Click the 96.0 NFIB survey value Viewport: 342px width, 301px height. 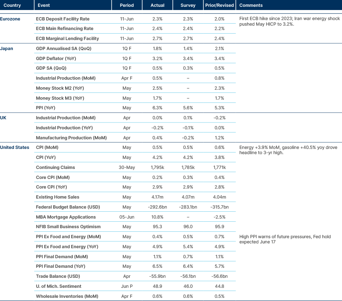[x=188, y=227]
